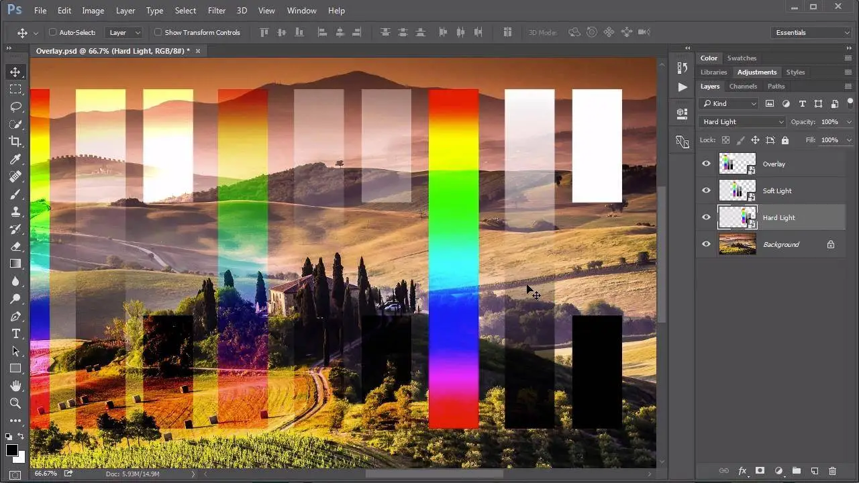Open the Kind layer filter dropdown
859x483 pixels.
point(728,103)
